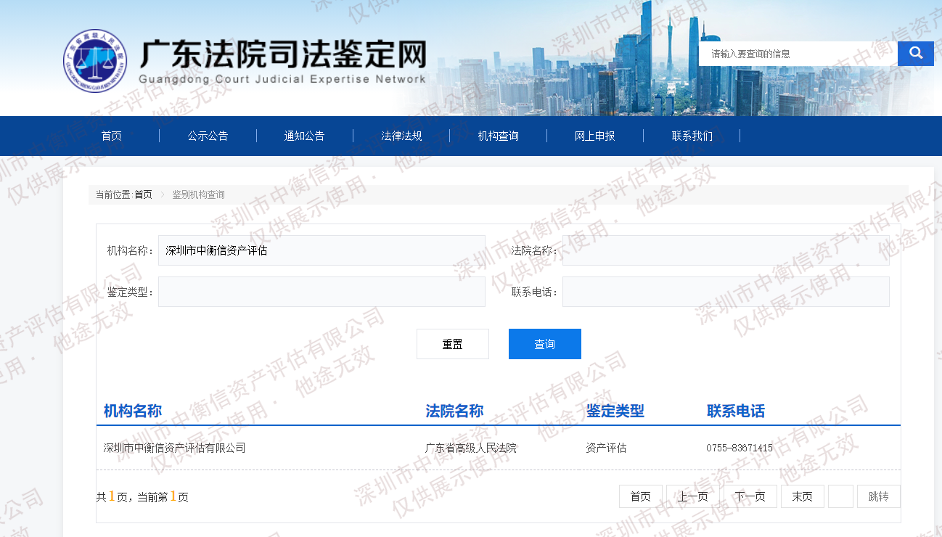Click the 鉴定类型 column header
This screenshot has height=537, width=942.
pos(615,411)
